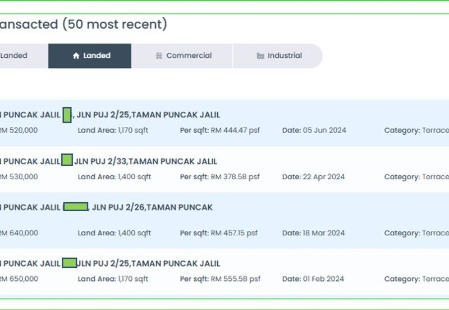Switch to the partially visible leftmost Landed tab

tap(13, 56)
